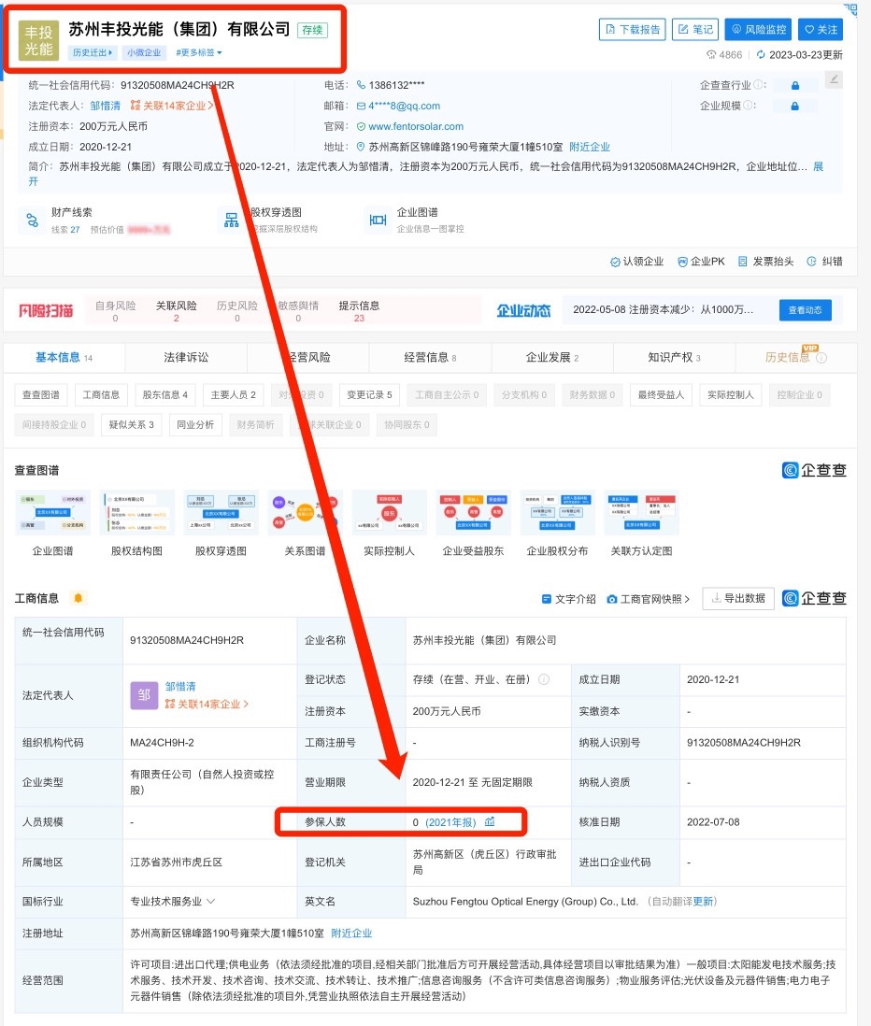Click the 关注 follow button
The image size is (871, 1026).
821,30
